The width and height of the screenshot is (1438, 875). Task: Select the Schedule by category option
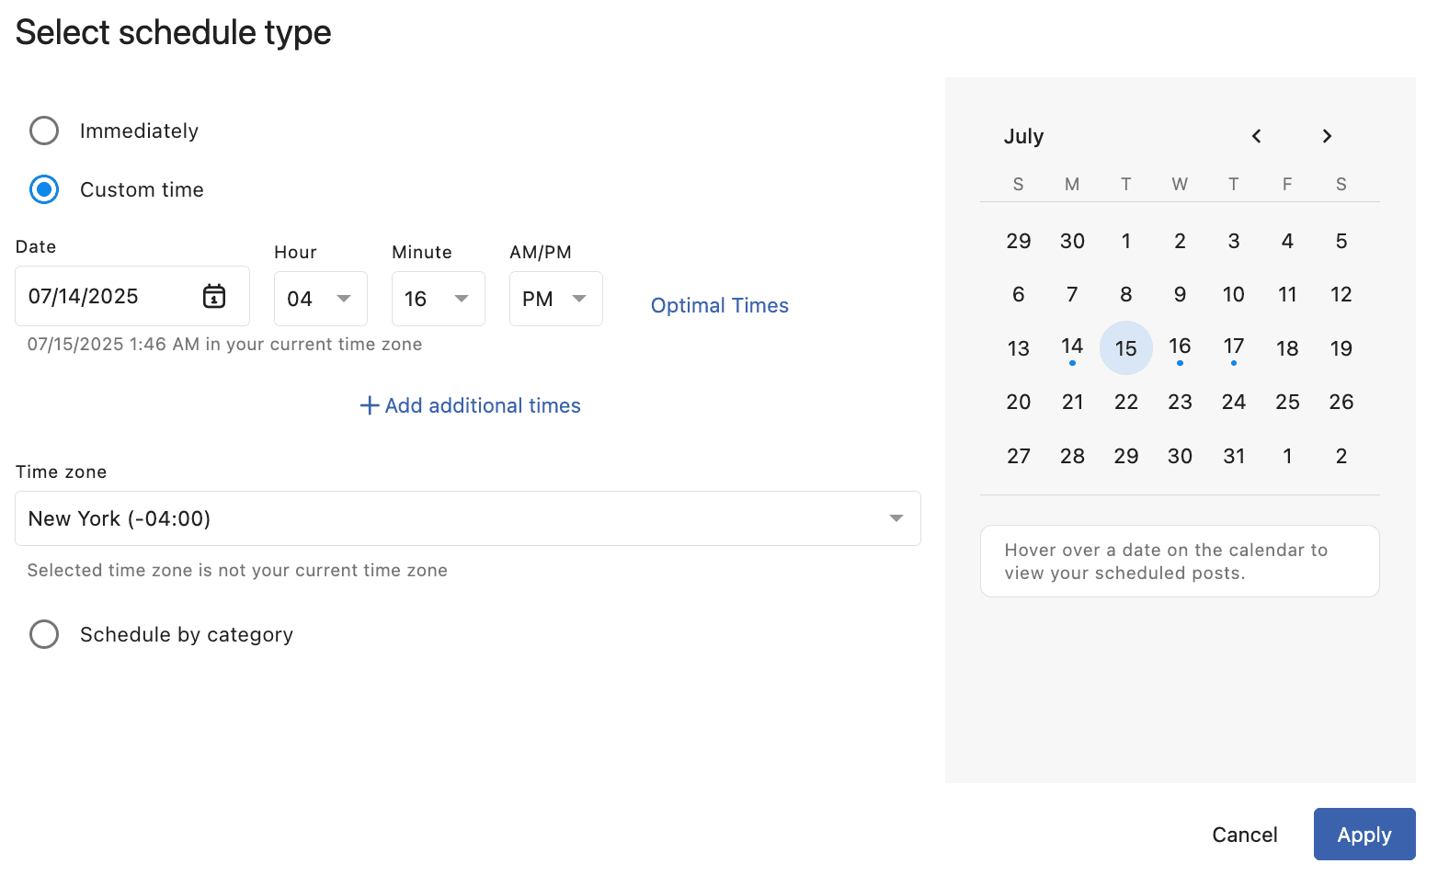point(44,634)
